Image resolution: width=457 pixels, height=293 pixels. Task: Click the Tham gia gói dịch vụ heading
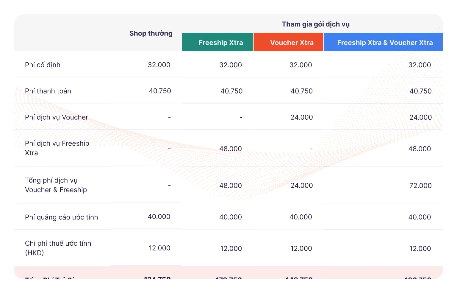pos(315,24)
